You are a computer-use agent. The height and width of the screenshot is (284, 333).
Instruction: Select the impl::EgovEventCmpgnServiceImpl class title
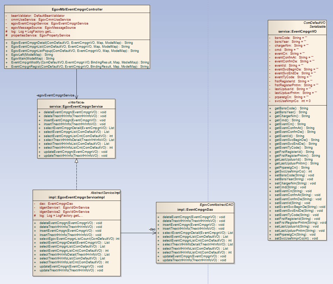click(x=76, y=197)
